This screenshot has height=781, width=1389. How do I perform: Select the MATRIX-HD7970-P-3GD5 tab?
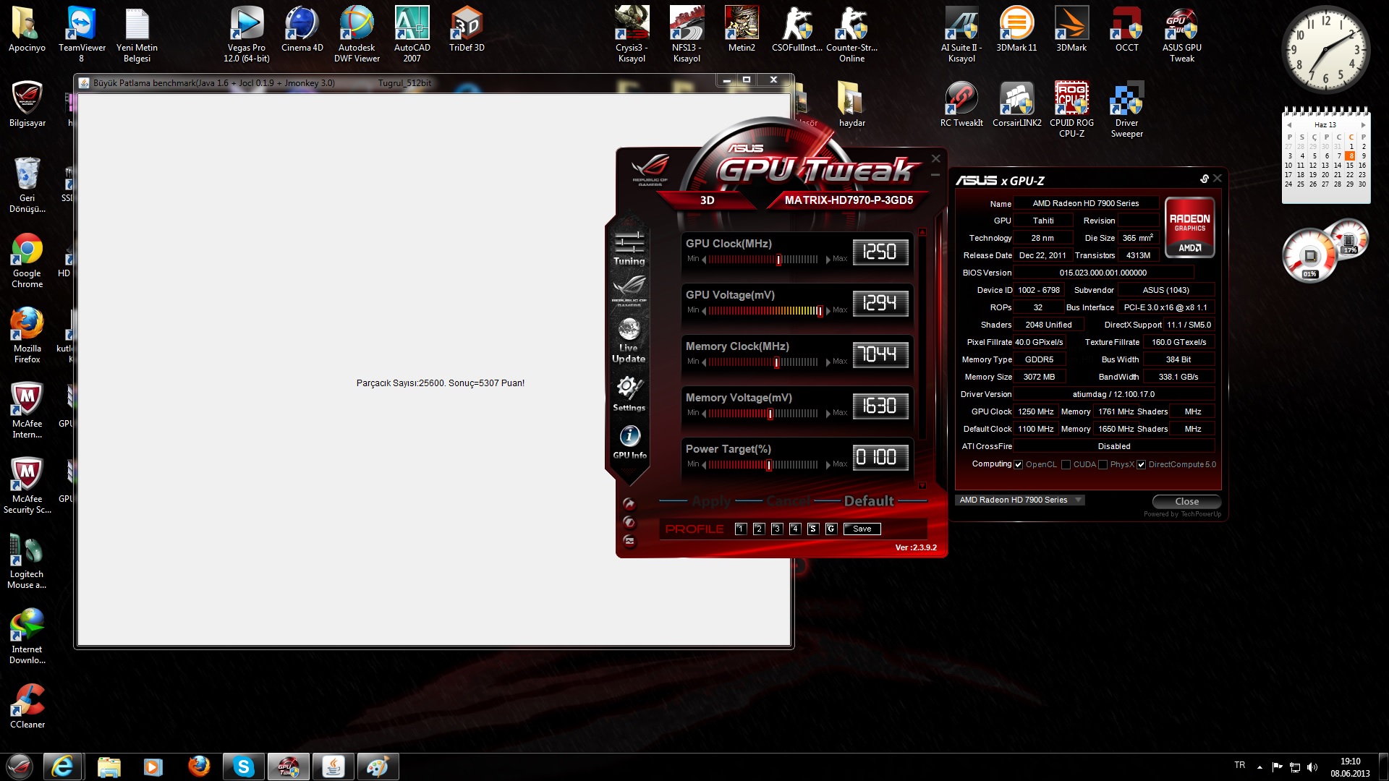pyautogui.click(x=849, y=200)
